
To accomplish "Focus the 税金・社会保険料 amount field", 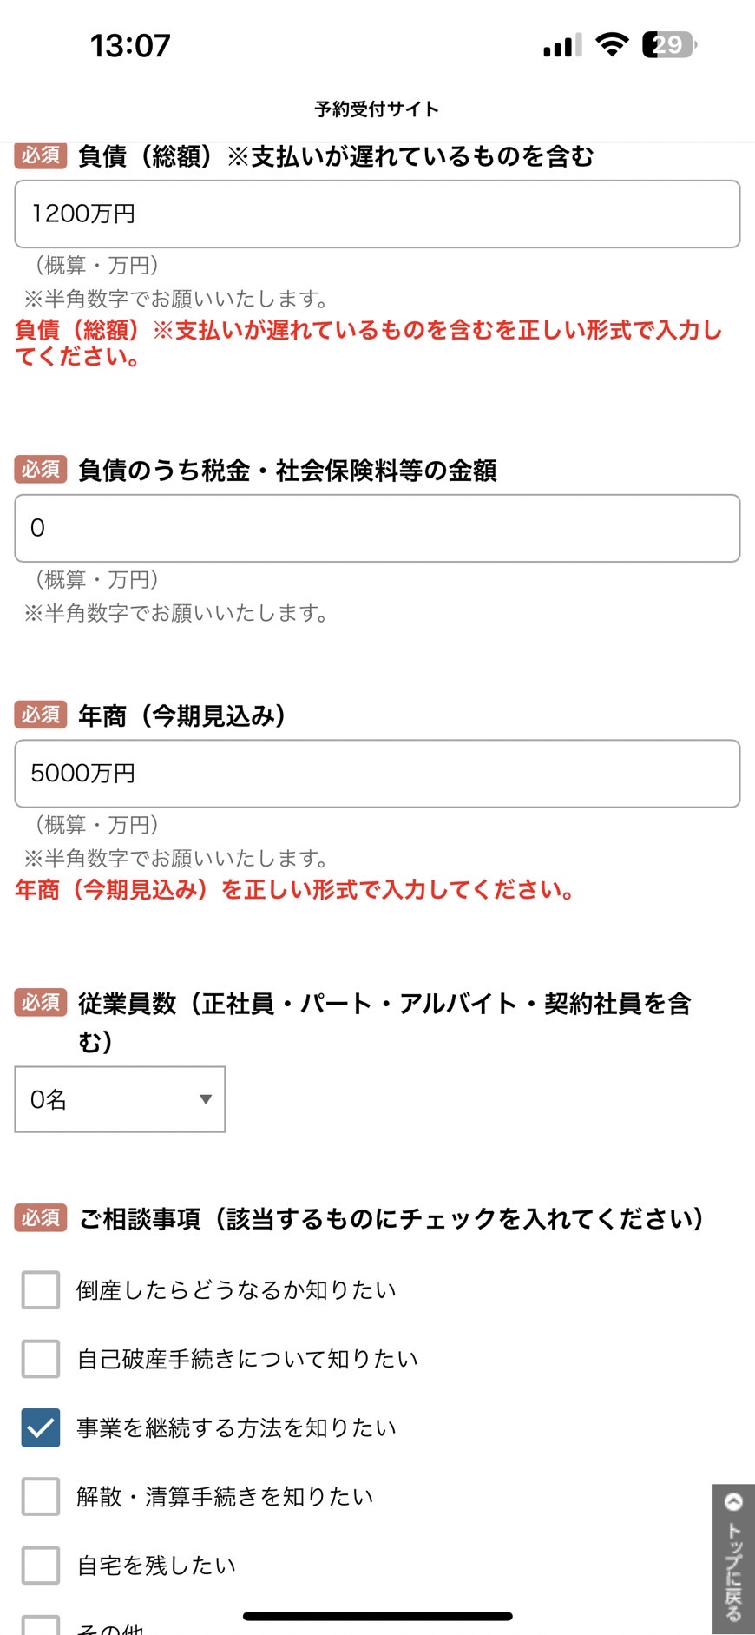I will tap(377, 528).
